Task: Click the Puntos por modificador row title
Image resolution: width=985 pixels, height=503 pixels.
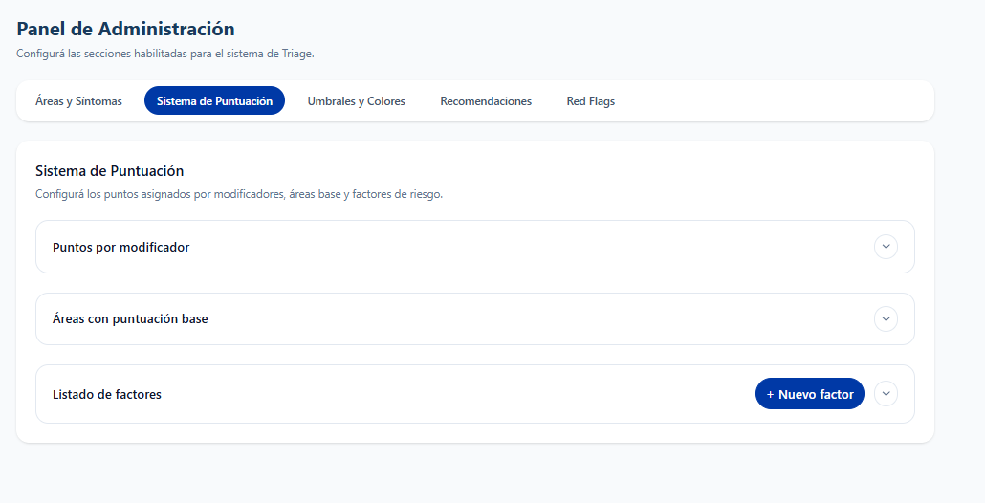Action: [121, 247]
